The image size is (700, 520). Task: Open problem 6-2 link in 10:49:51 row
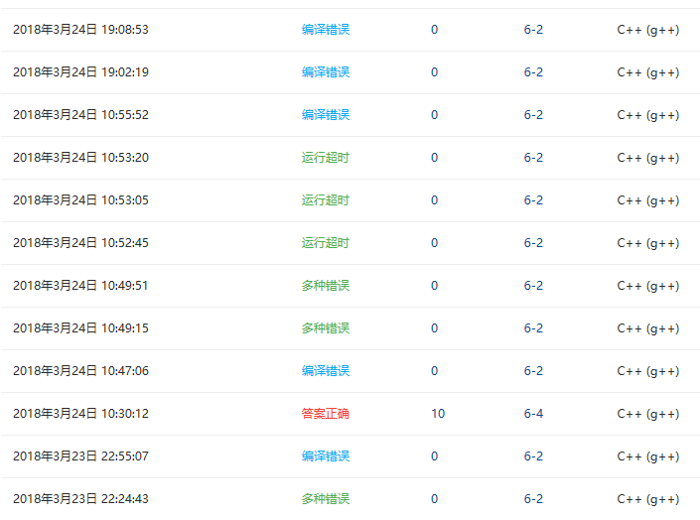pyautogui.click(x=533, y=285)
